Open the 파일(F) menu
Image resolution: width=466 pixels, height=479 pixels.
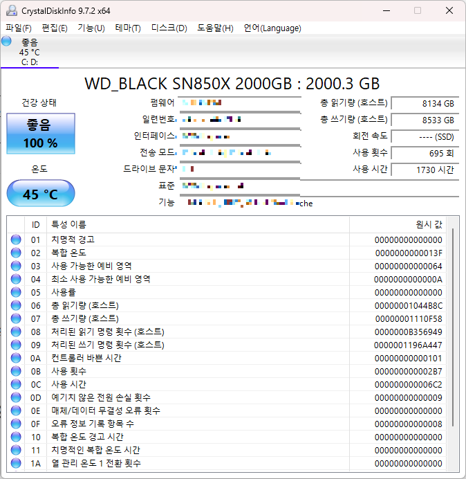coord(19,28)
